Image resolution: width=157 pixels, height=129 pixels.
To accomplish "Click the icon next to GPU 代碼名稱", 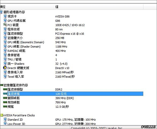I will click(x=5, y=21).
